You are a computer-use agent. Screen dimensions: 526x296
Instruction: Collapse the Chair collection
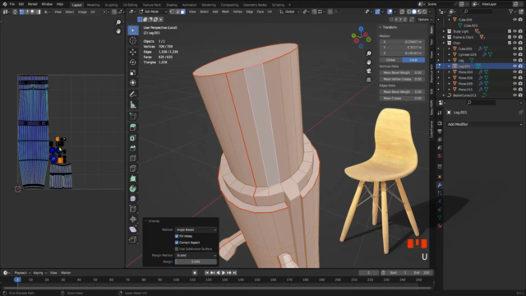click(x=444, y=43)
